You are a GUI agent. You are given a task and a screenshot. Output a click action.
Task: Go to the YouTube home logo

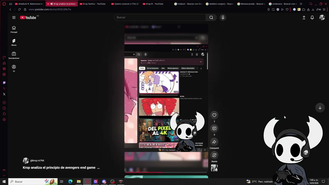(28, 17)
